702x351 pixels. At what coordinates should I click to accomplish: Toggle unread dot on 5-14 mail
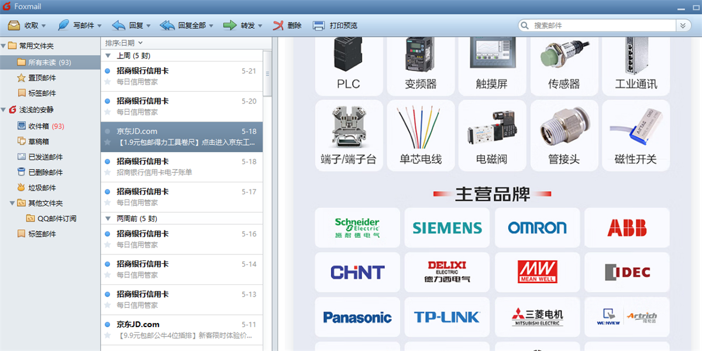point(107,264)
